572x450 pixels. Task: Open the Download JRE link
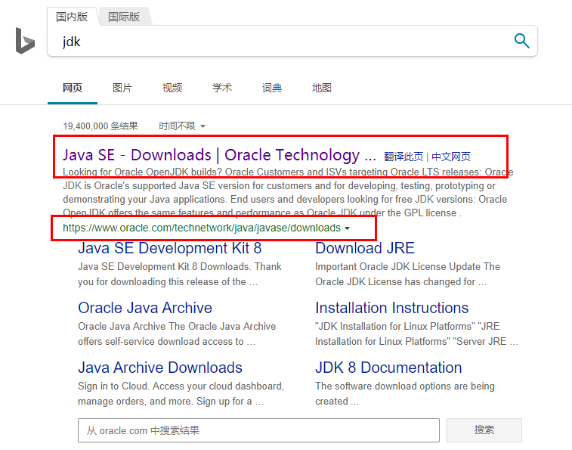(365, 248)
